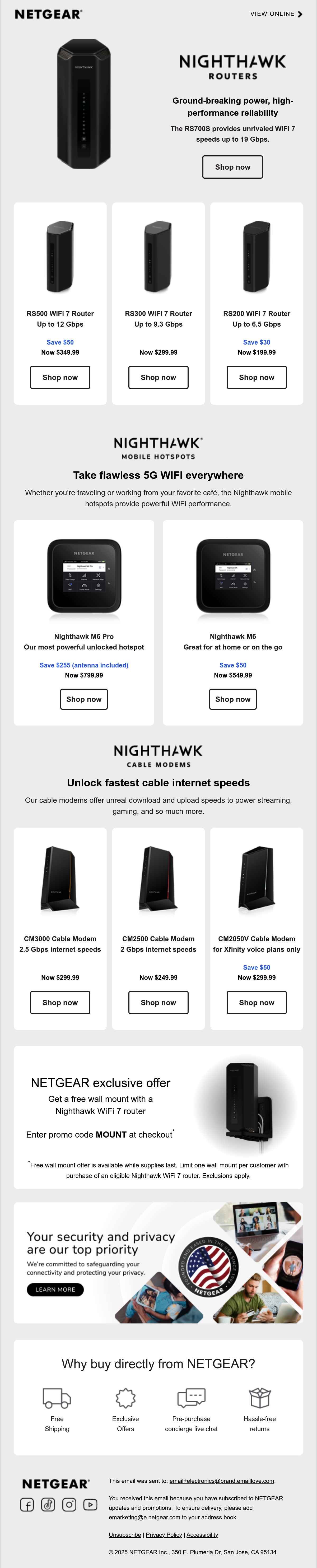Screen dimensions: 317x1568
Task: Shop now for Nighthawk M6 Pro
Action: pyautogui.click(x=84, y=699)
